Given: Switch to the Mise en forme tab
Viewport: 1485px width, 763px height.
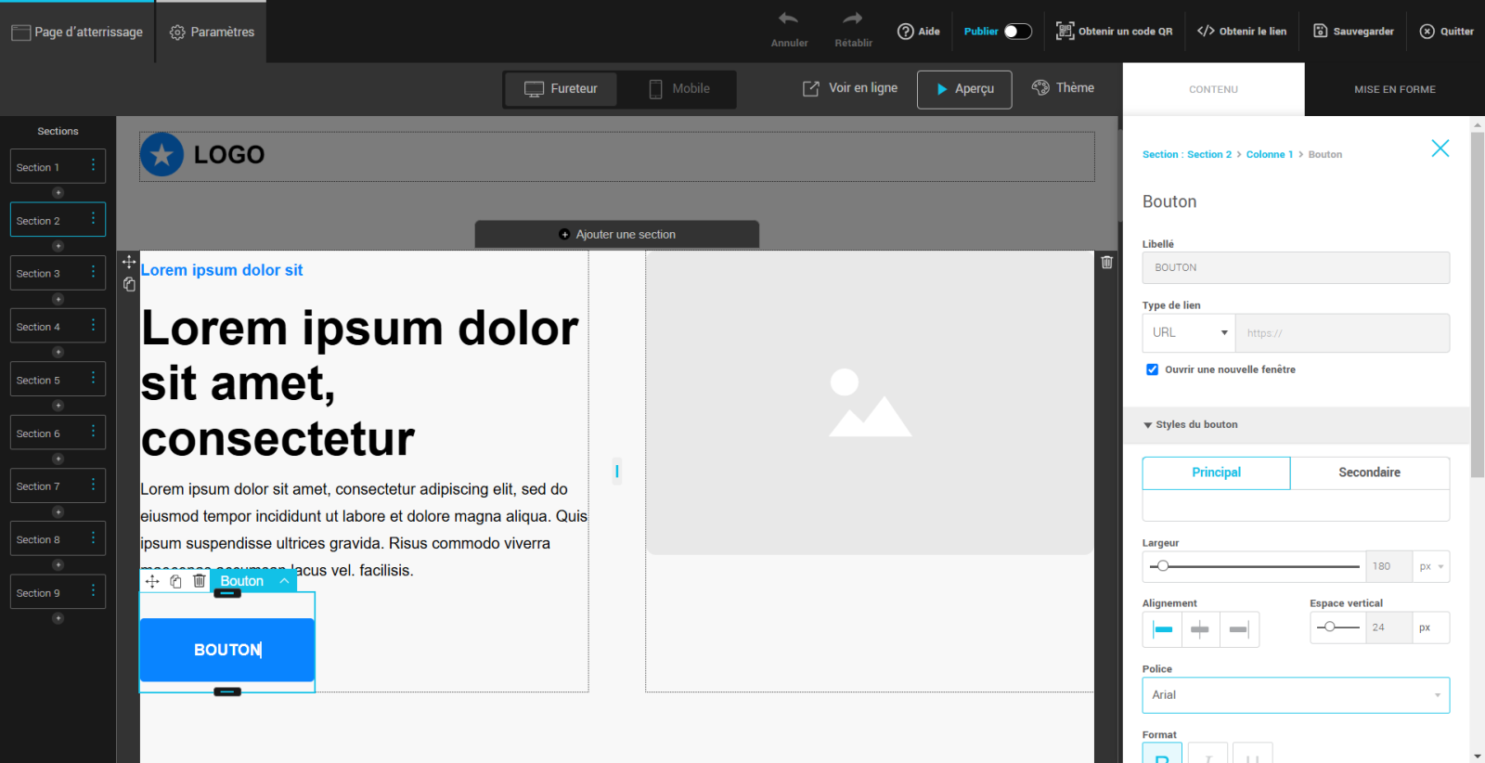Looking at the screenshot, I should click(x=1394, y=90).
